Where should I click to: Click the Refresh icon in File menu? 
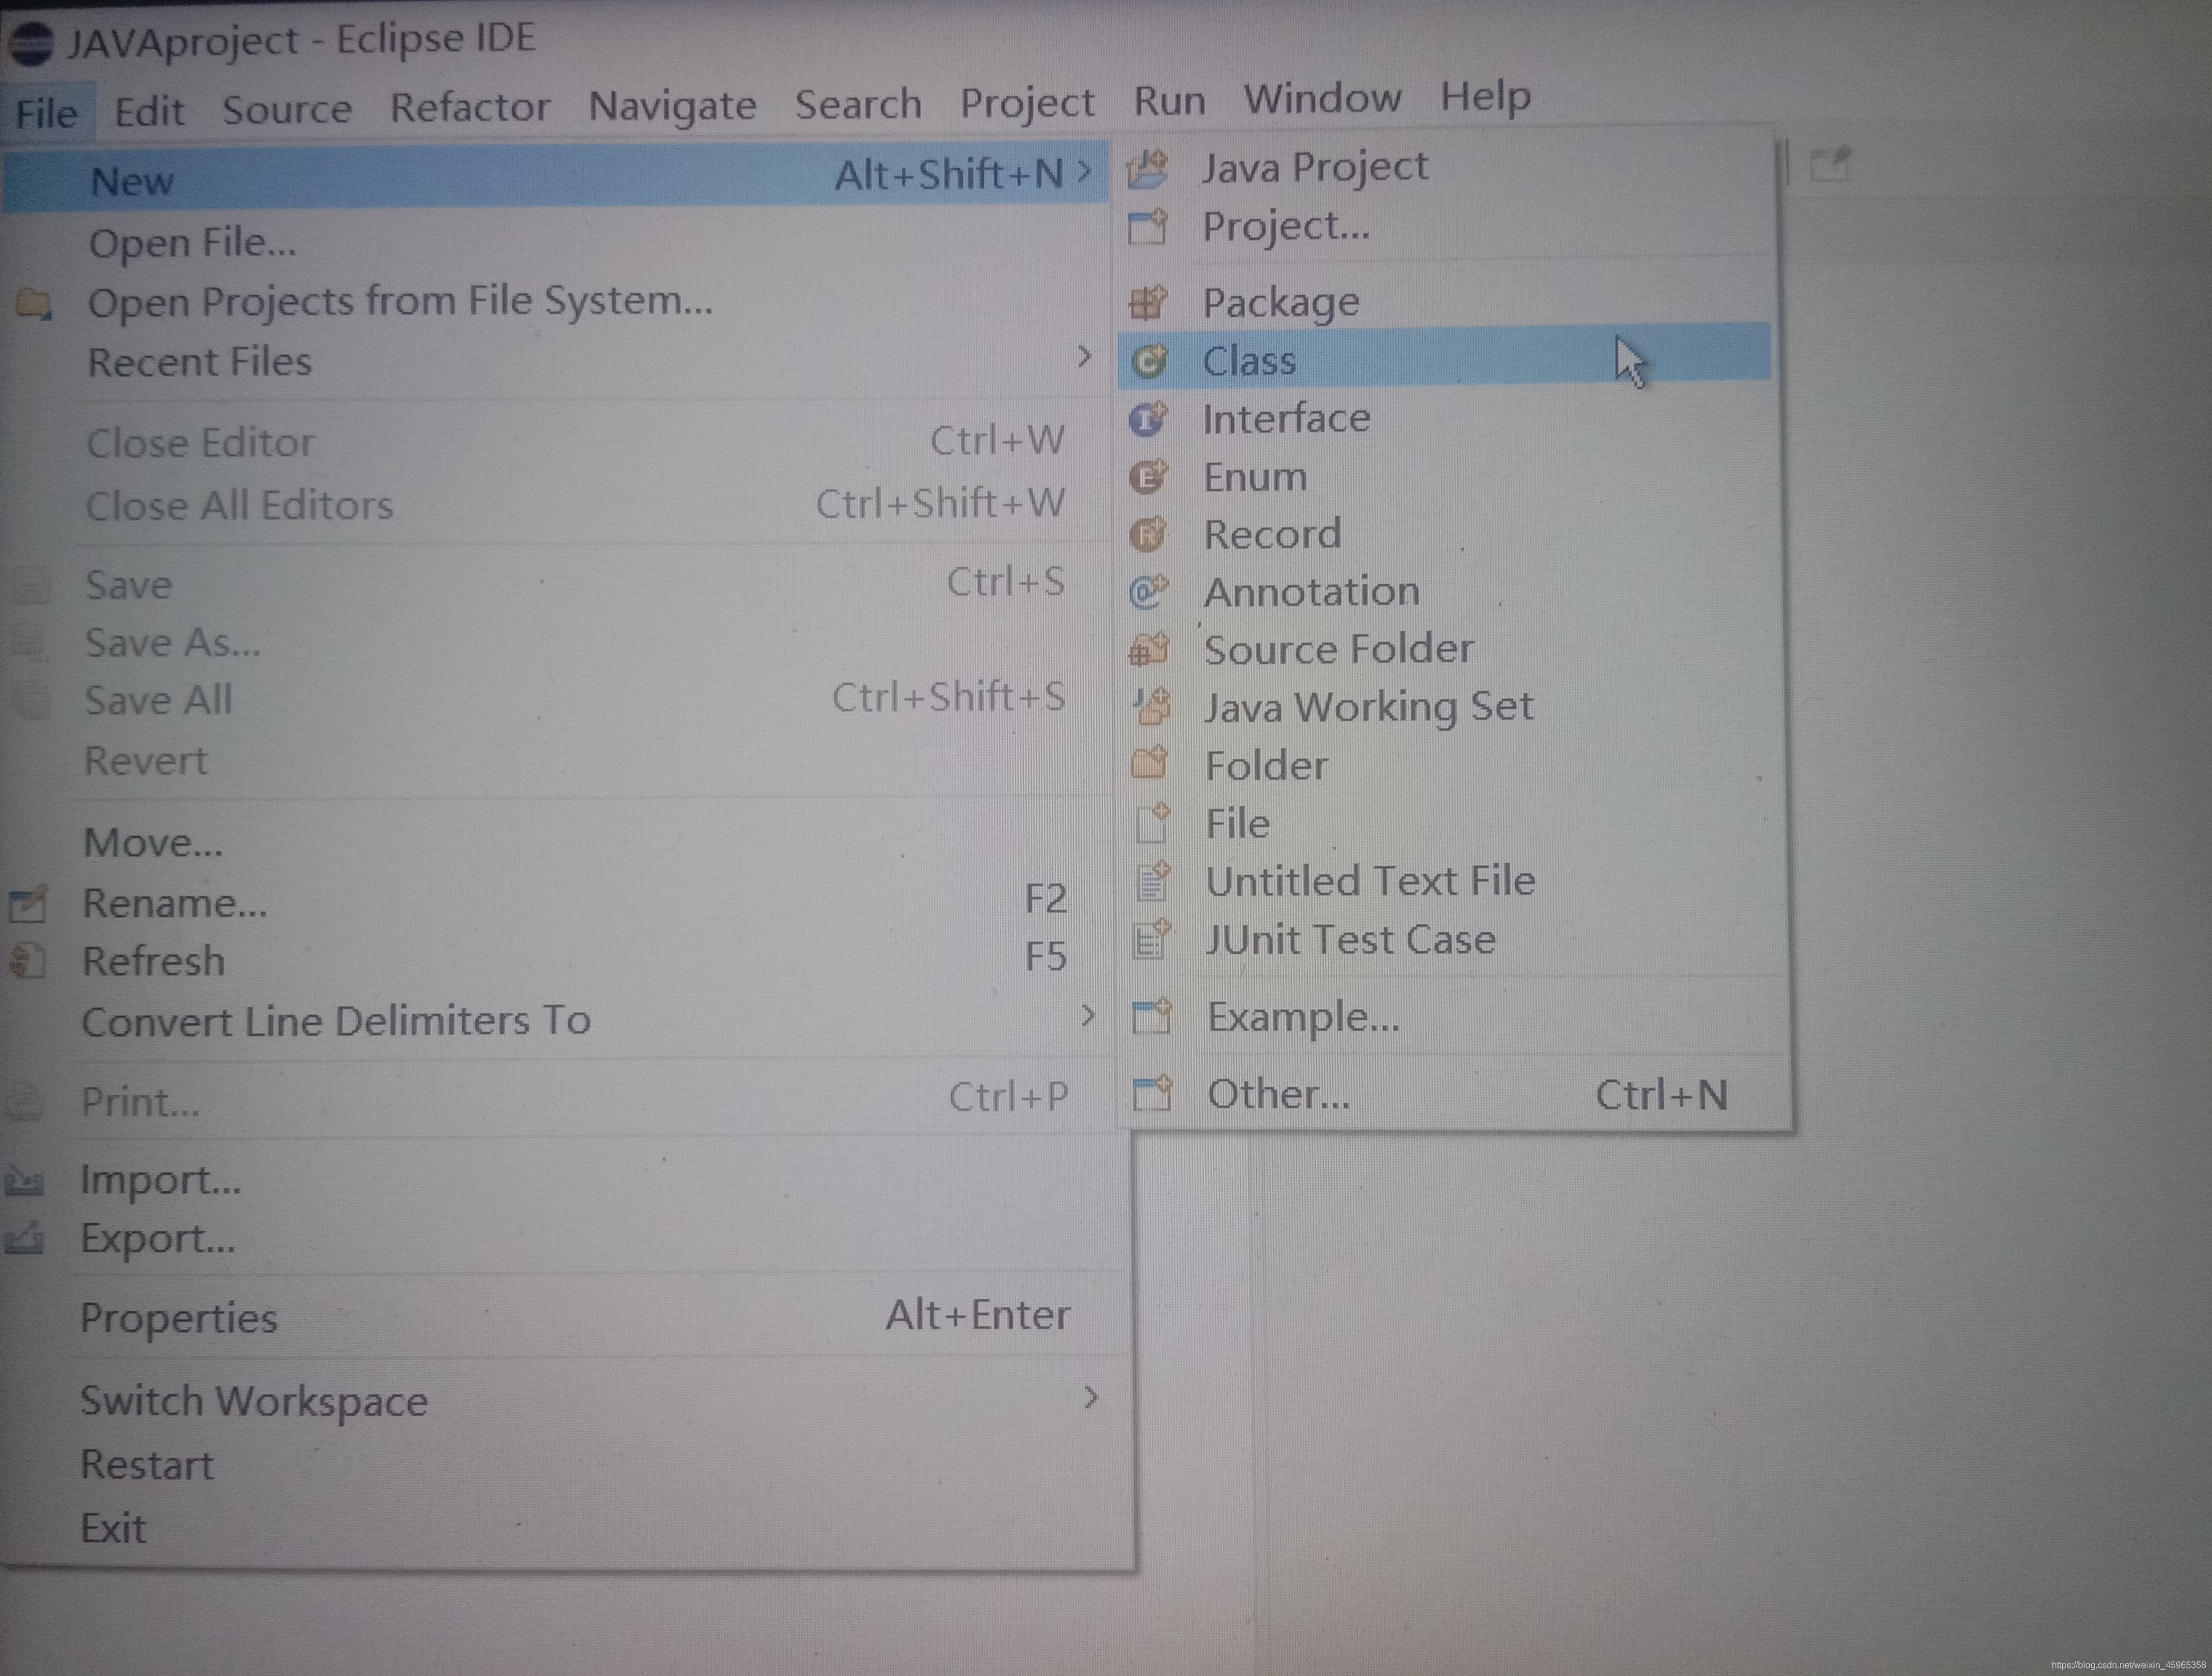point(27,961)
